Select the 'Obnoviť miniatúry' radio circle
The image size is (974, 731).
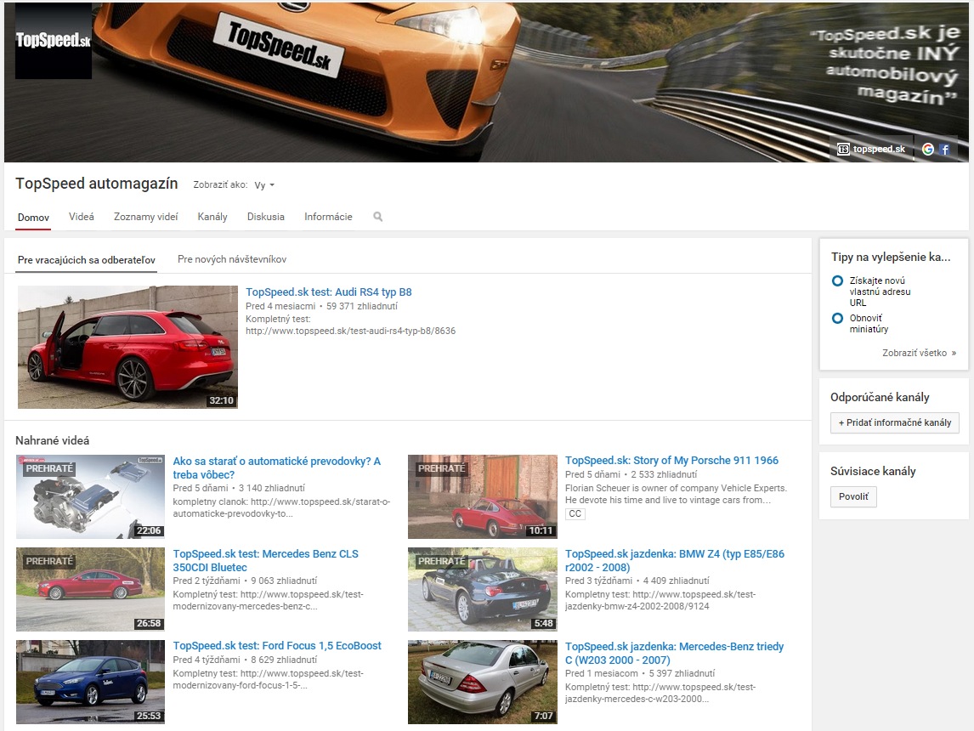tap(837, 318)
